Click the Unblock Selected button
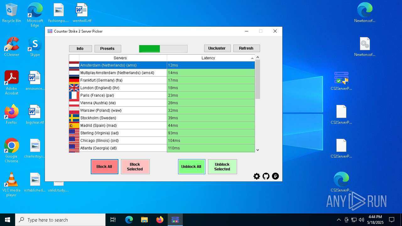Image resolution: width=402 pixels, height=226 pixels. (222, 167)
